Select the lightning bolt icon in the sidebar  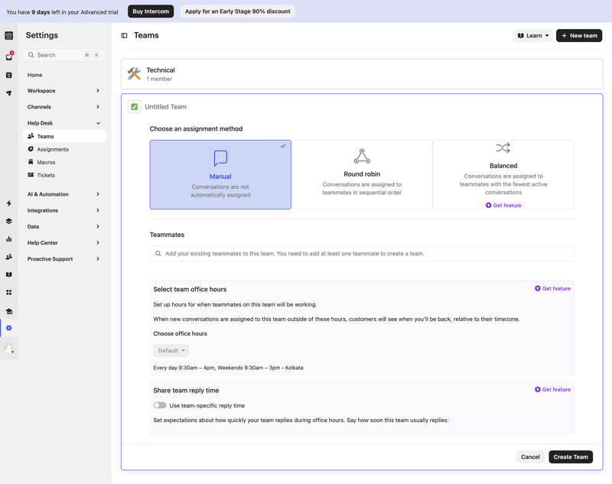tap(9, 202)
